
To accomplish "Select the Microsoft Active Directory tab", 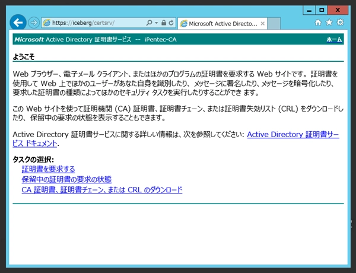I will click(223, 23).
